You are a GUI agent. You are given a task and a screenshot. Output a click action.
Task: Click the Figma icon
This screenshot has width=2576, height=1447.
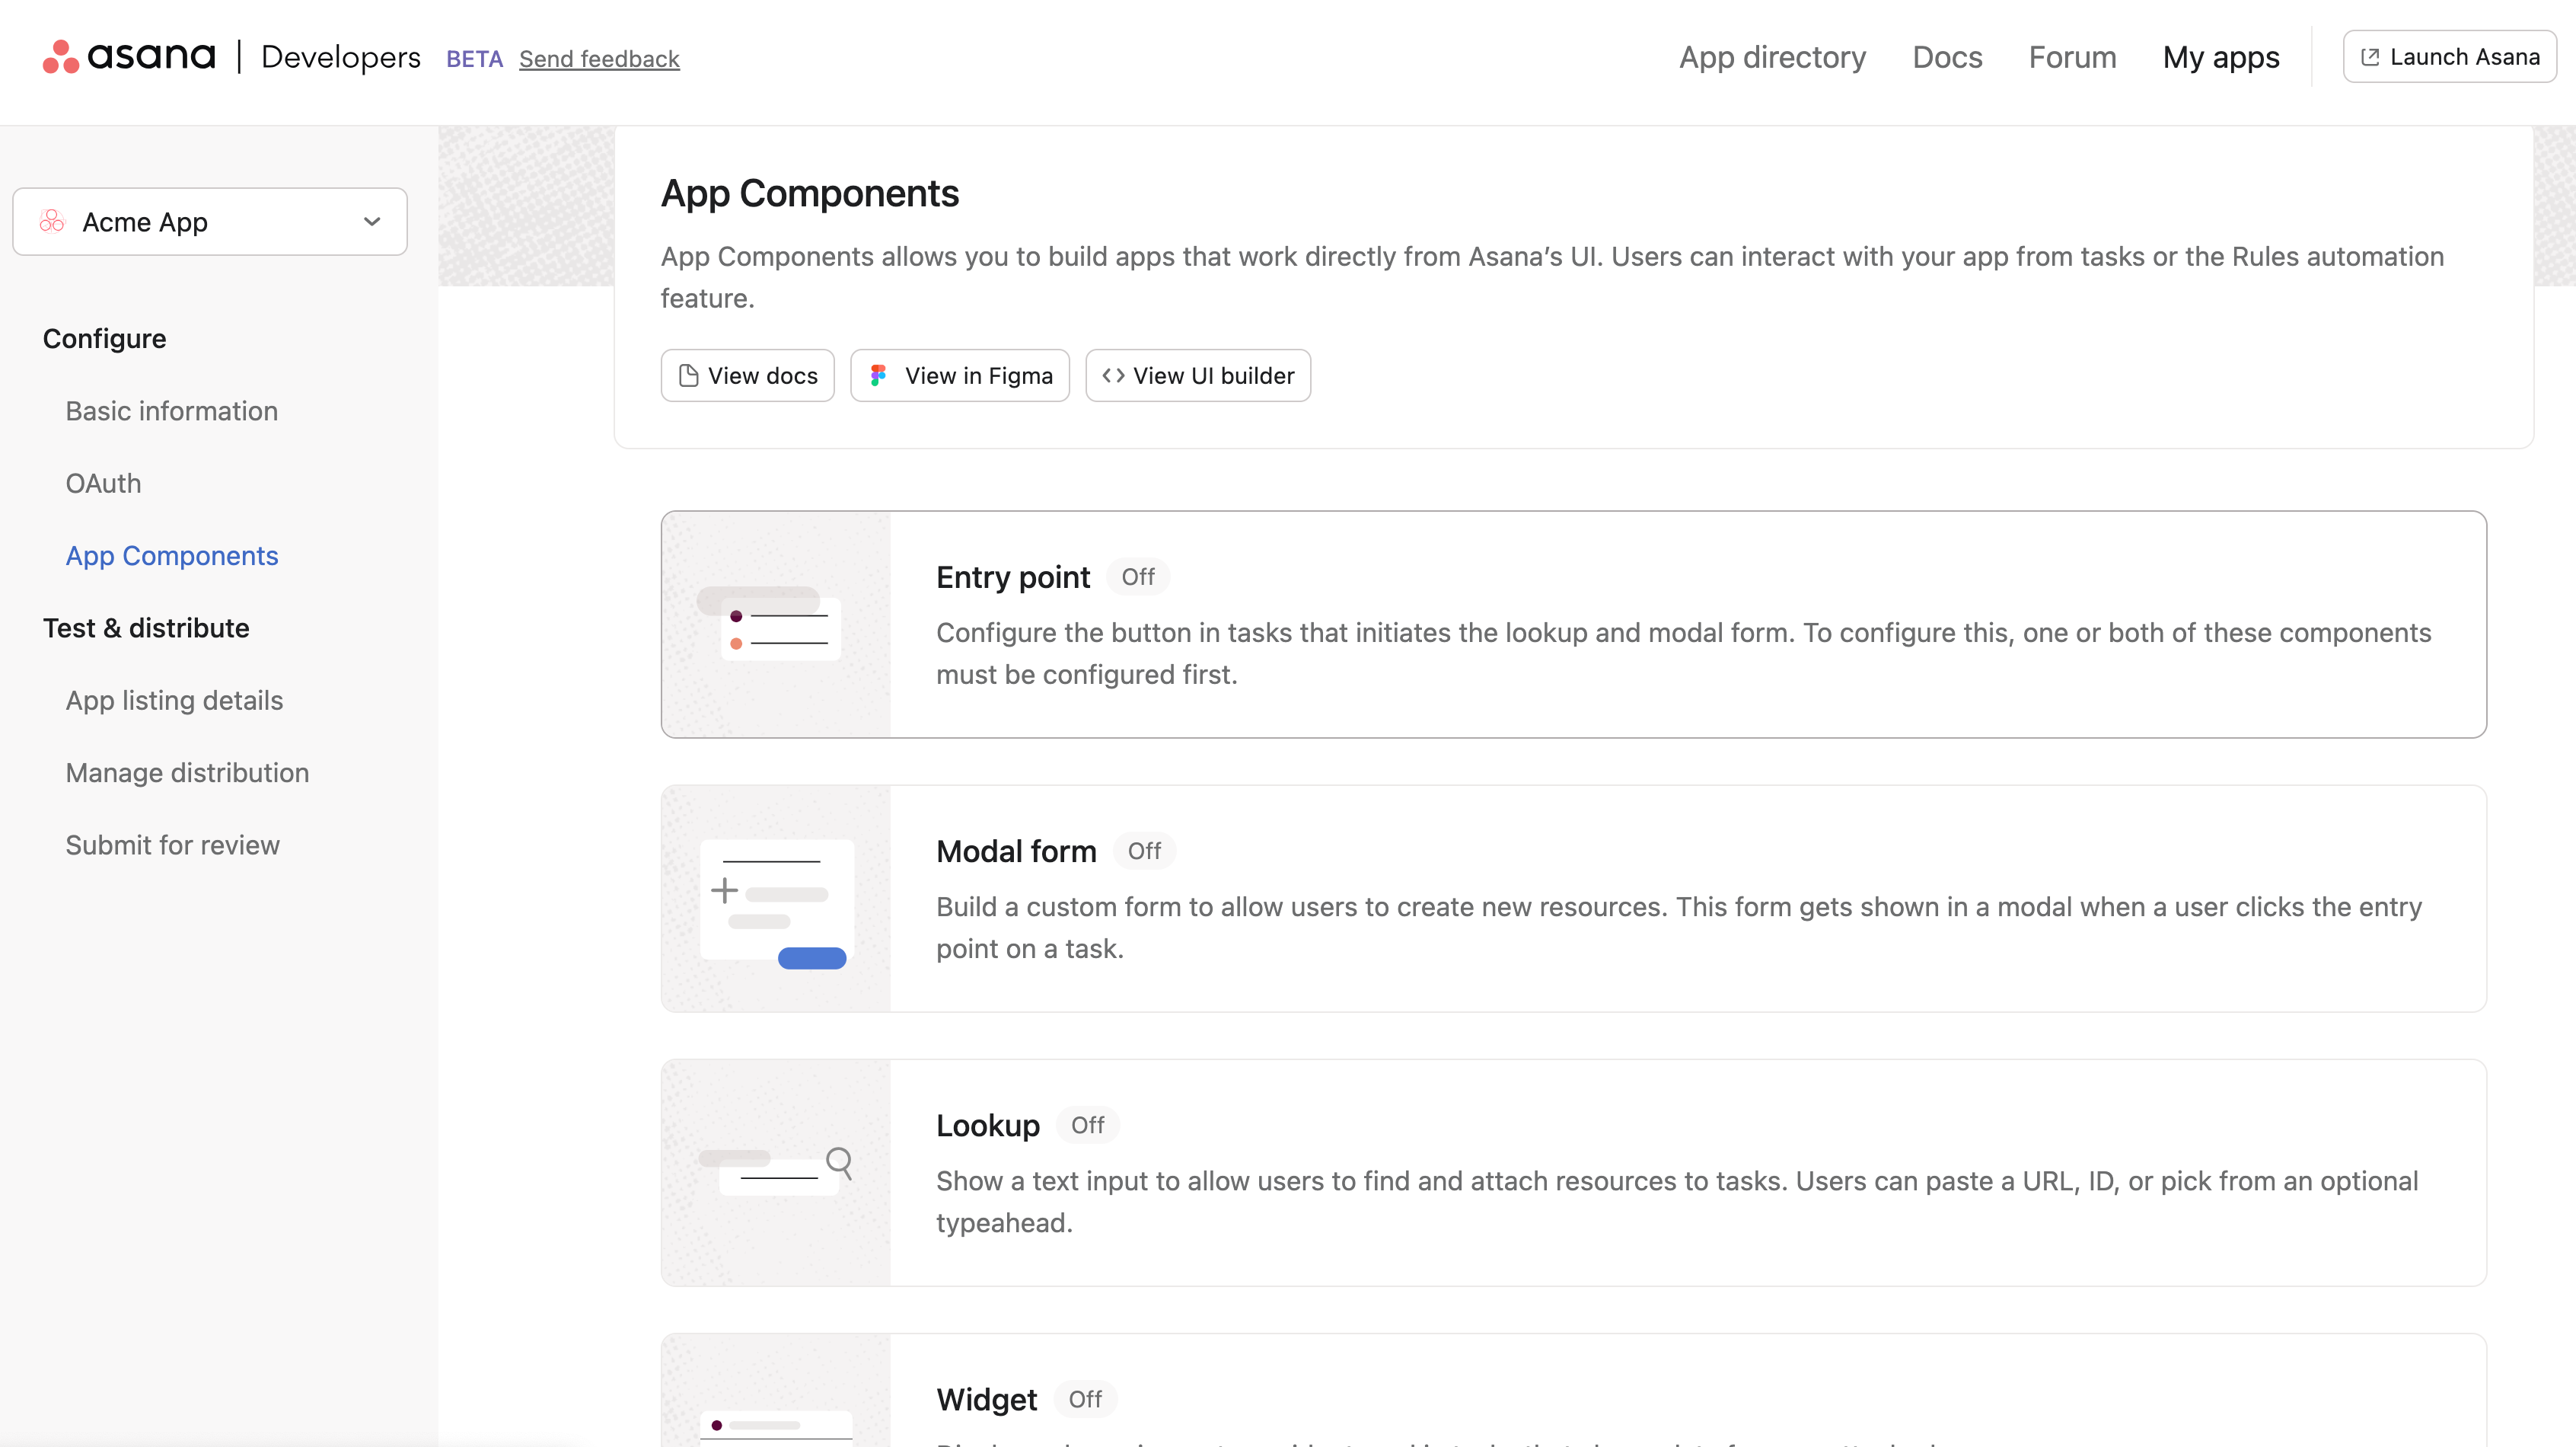[x=878, y=375]
